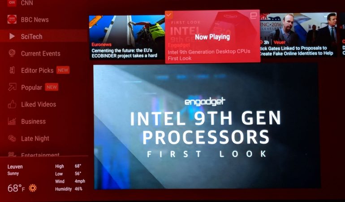Click the SciTech play arrow icon

pyautogui.click(x=12, y=36)
